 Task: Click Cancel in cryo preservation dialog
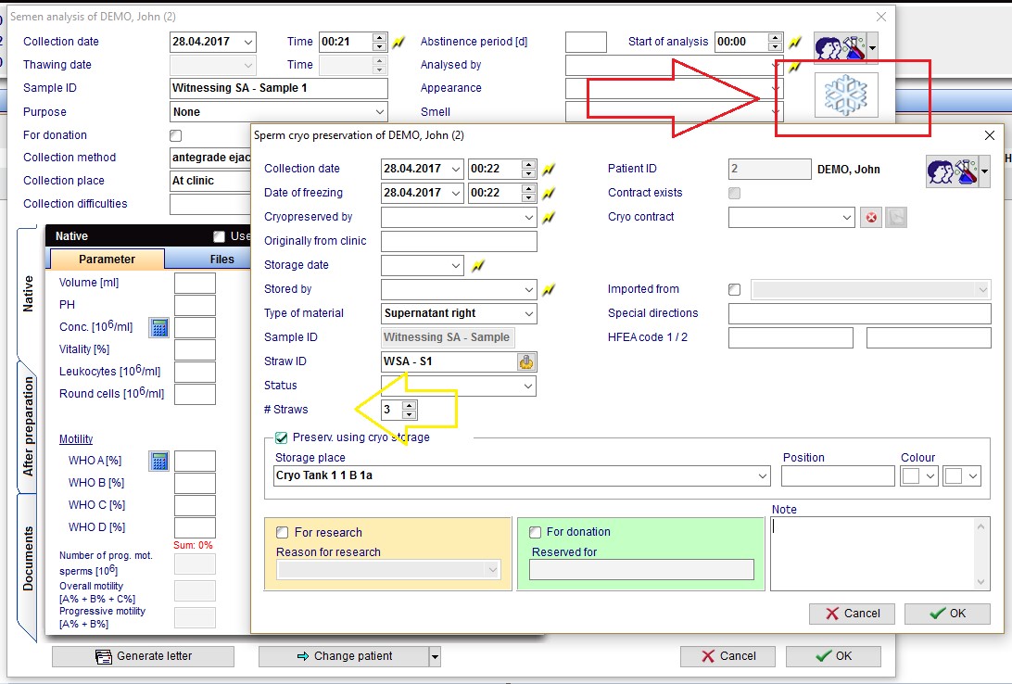click(x=852, y=614)
